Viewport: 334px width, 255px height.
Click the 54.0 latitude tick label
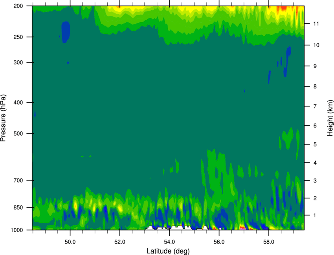pos(169,242)
